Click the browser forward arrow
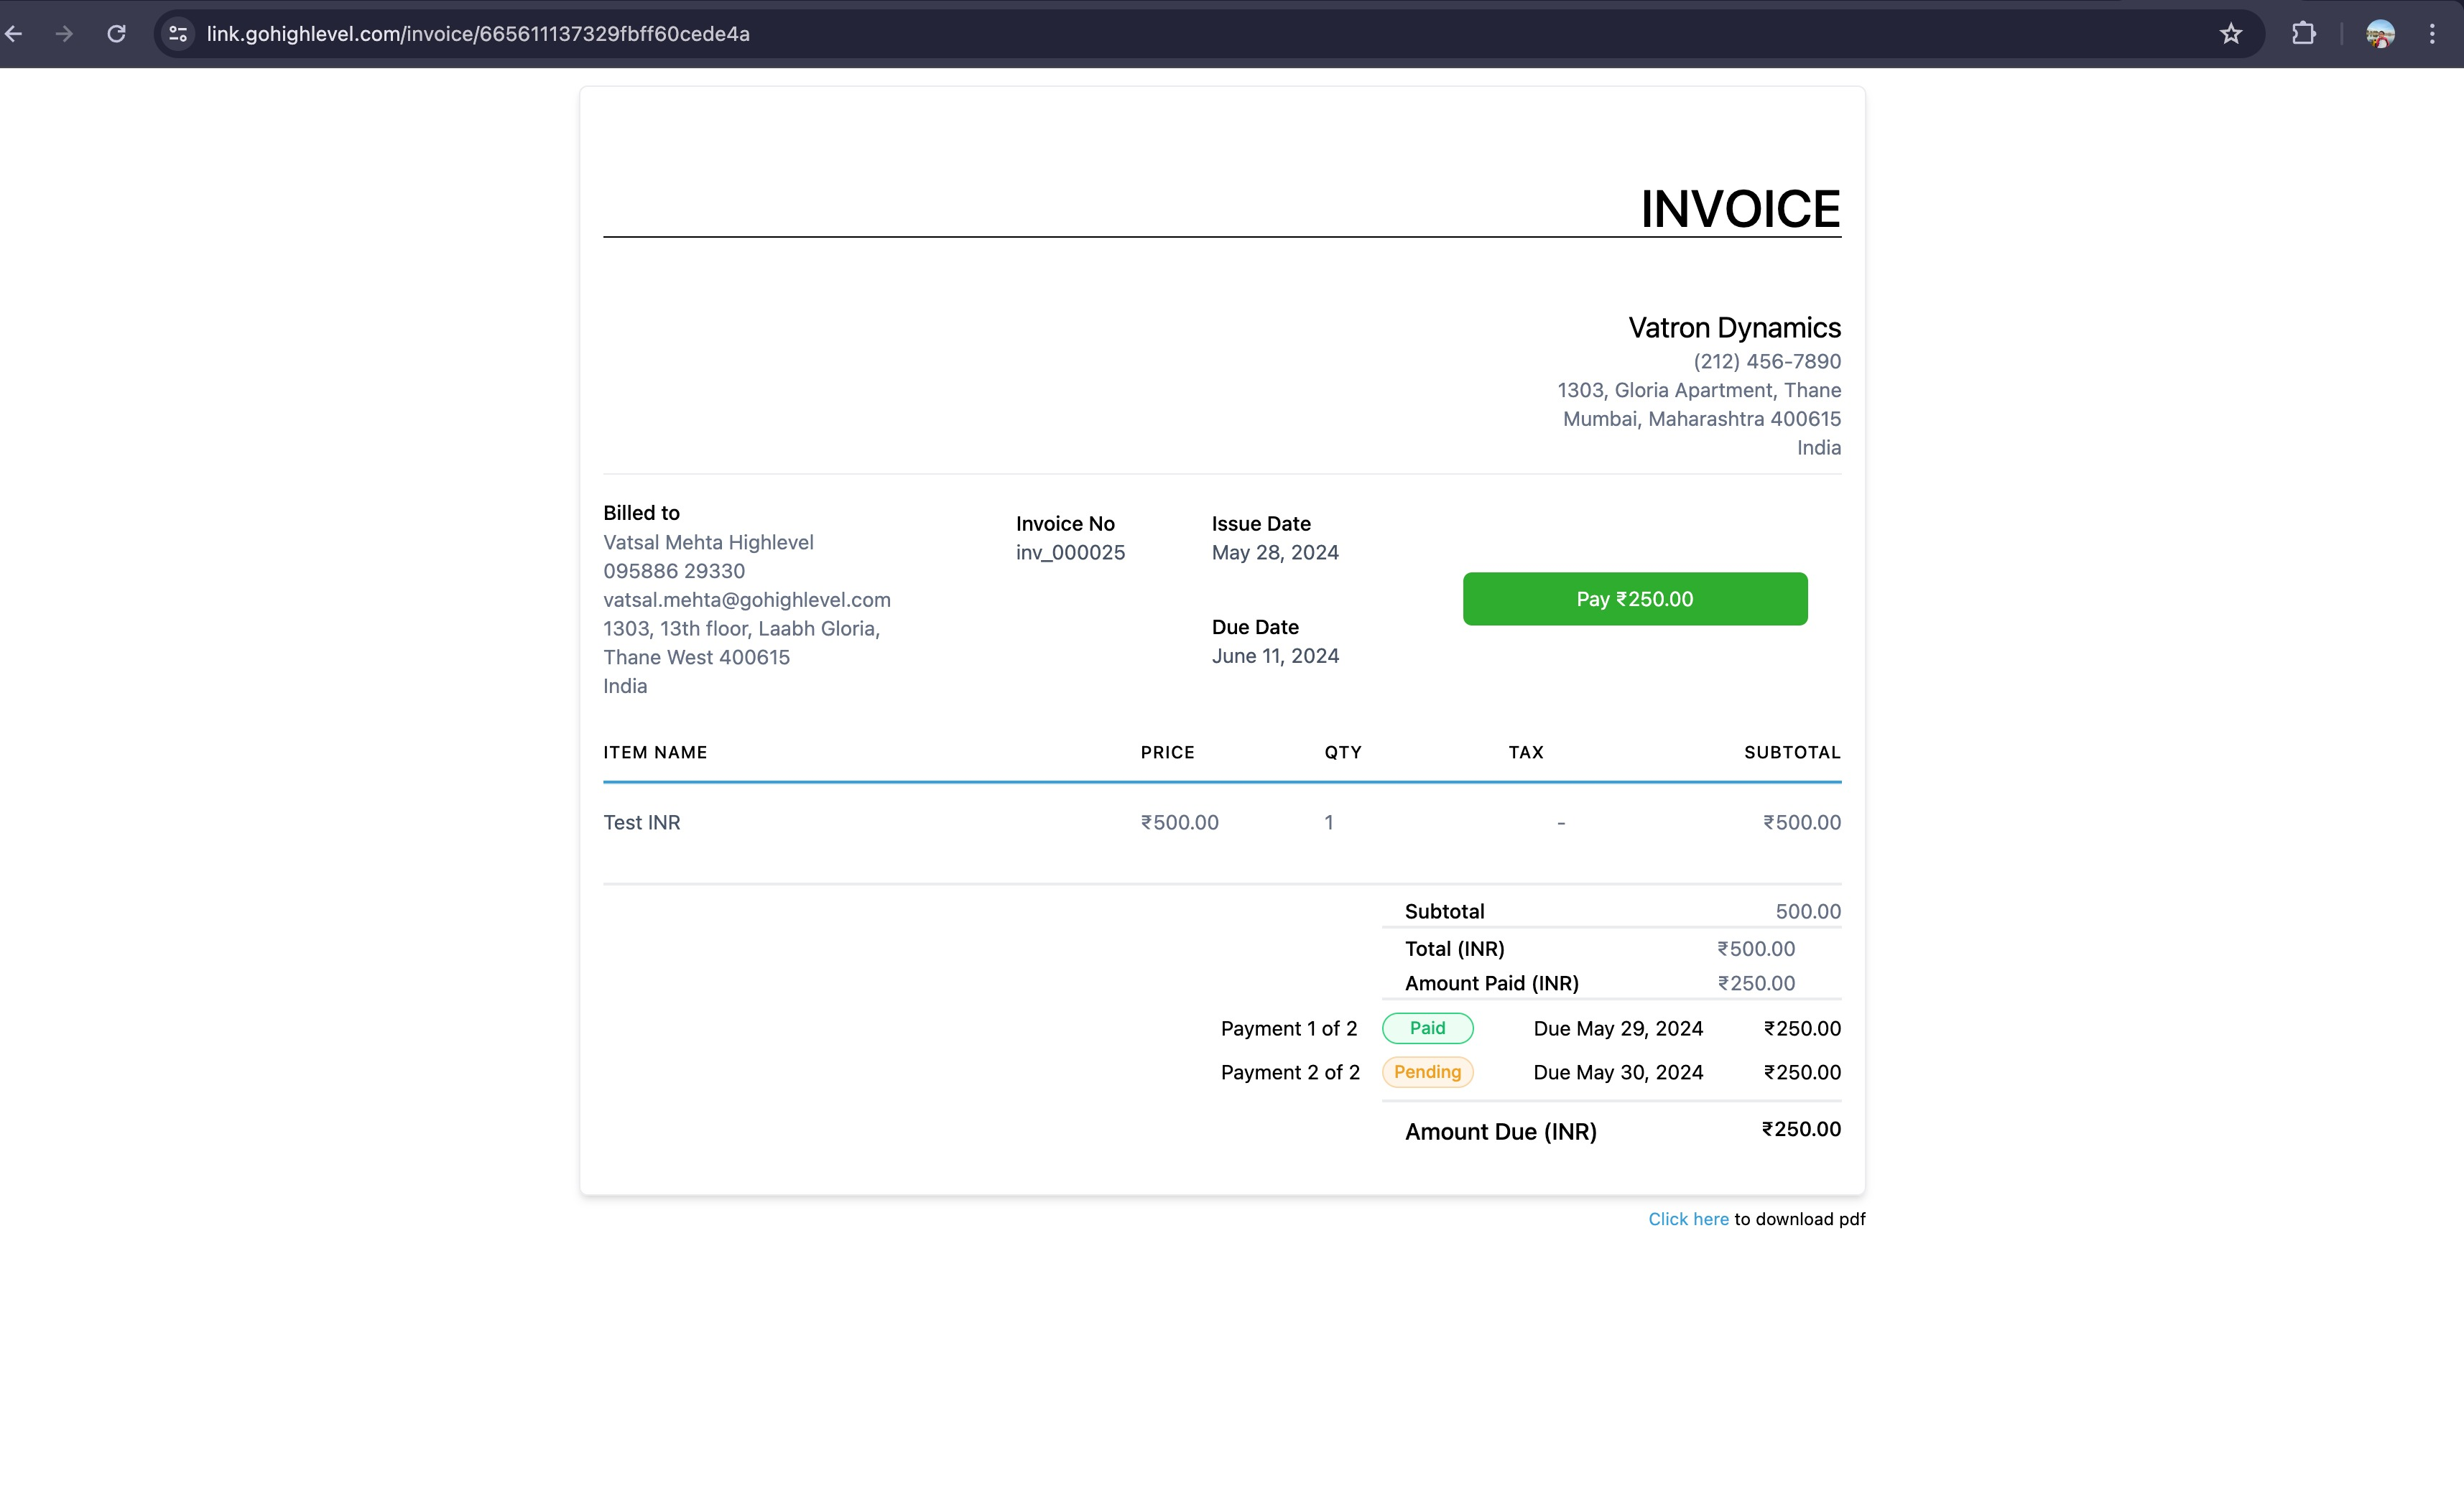2464x1488 pixels. click(64, 34)
